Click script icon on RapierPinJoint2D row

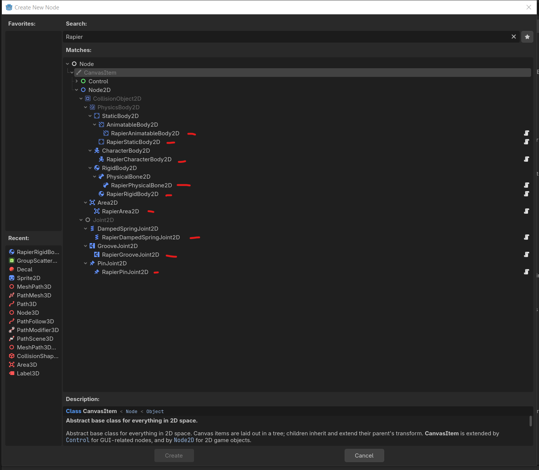(x=526, y=272)
